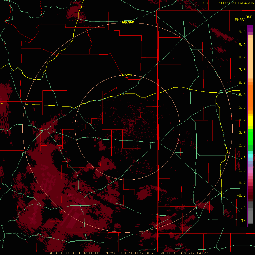Click the 0.2 scale value
Viewport: 255px width, 255px height.
(242, 183)
